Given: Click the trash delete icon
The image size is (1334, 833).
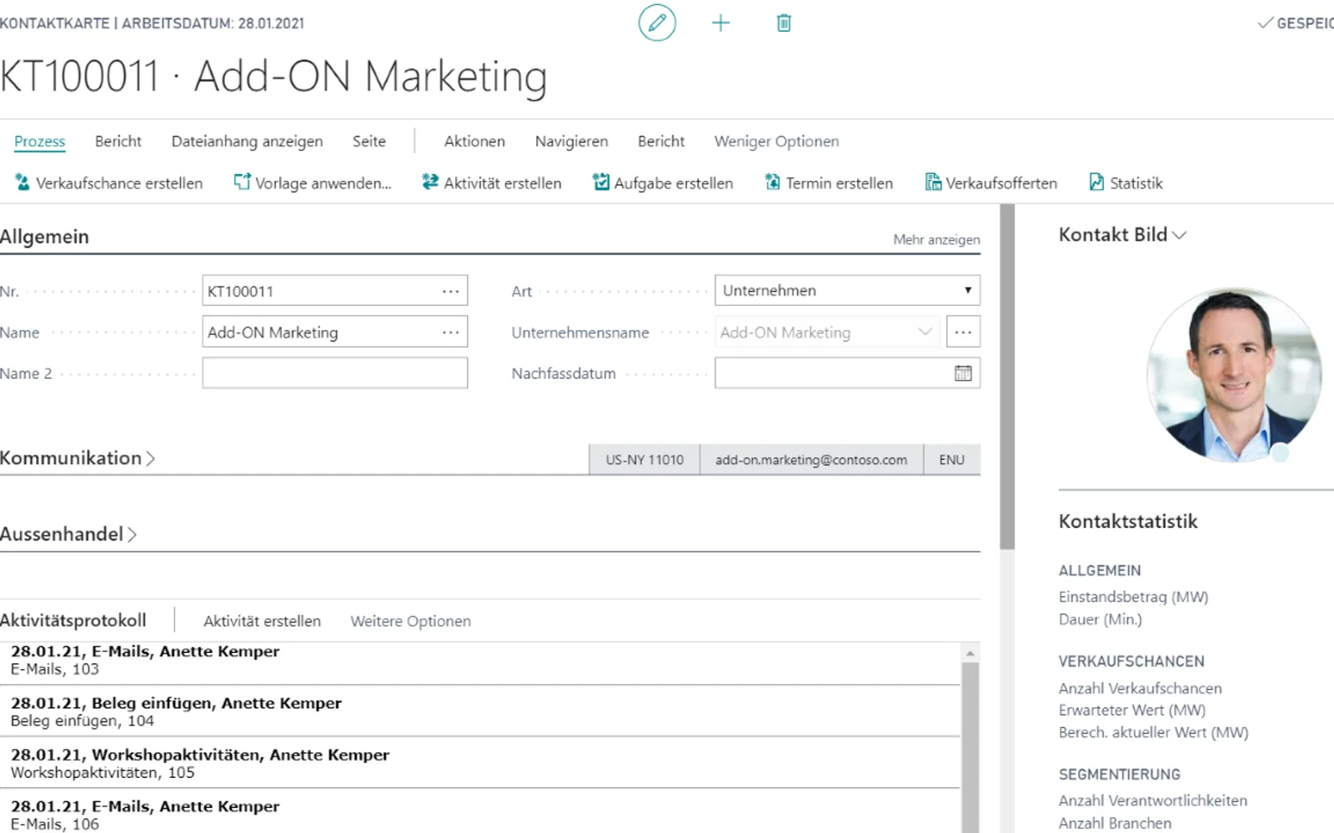Looking at the screenshot, I should (784, 22).
